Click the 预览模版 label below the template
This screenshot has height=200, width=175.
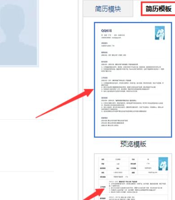click(133, 144)
